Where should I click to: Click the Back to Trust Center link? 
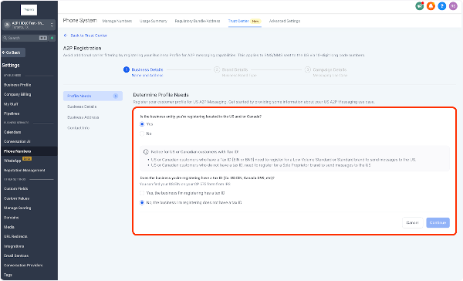(86, 36)
